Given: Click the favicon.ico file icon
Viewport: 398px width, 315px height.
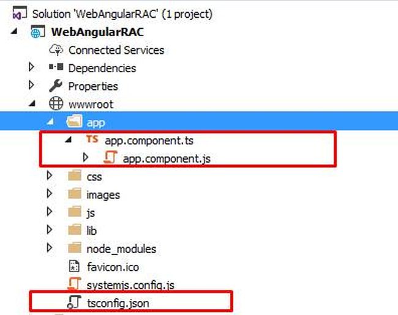Looking at the screenshot, I should [x=74, y=266].
